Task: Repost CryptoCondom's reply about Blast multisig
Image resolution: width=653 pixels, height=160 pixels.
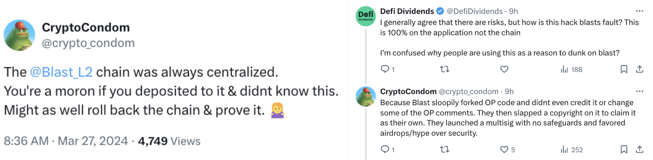Action: click(444, 149)
